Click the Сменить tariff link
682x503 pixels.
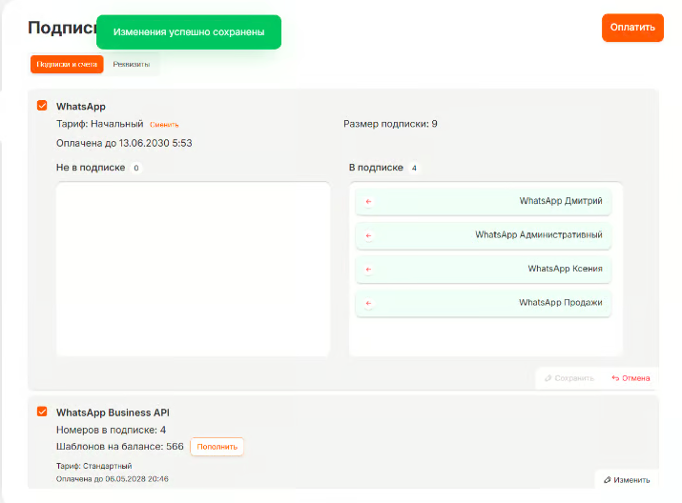tap(164, 125)
